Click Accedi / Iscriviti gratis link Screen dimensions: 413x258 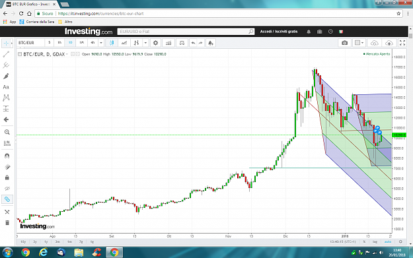coord(279,32)
